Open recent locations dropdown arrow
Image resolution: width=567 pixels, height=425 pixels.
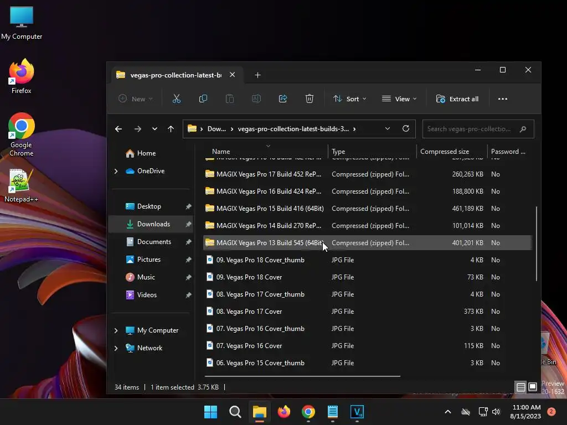pos(154,129)
